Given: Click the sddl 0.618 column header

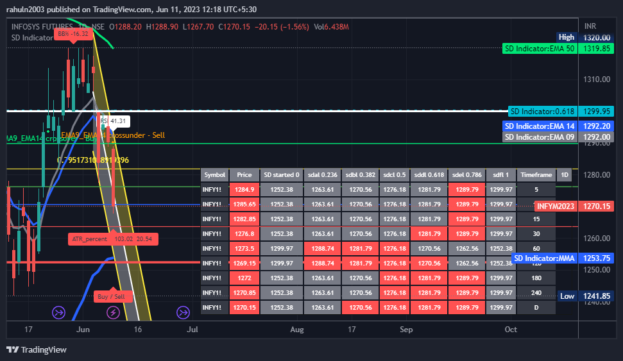Looking at the screenshot, I should click(429, 175).
